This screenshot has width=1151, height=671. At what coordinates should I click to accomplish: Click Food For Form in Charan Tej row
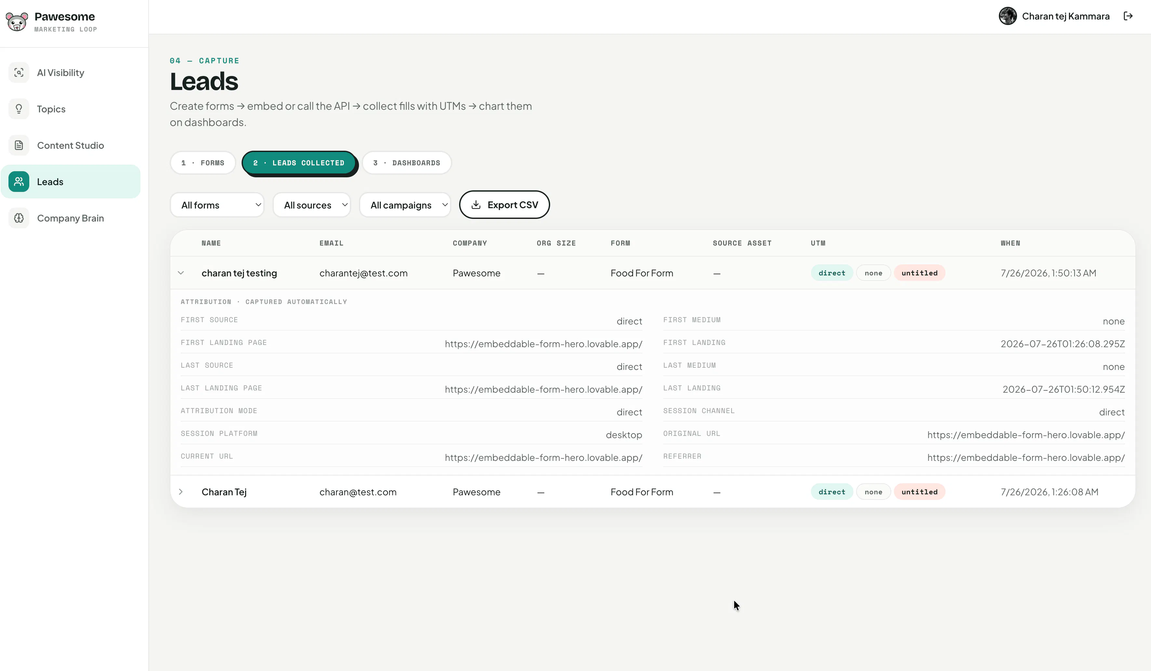642,492
